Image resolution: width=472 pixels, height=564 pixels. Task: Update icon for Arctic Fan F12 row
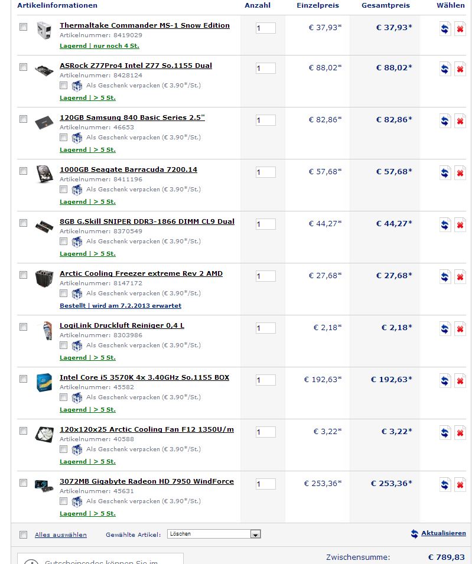click(x=445, y=433)
